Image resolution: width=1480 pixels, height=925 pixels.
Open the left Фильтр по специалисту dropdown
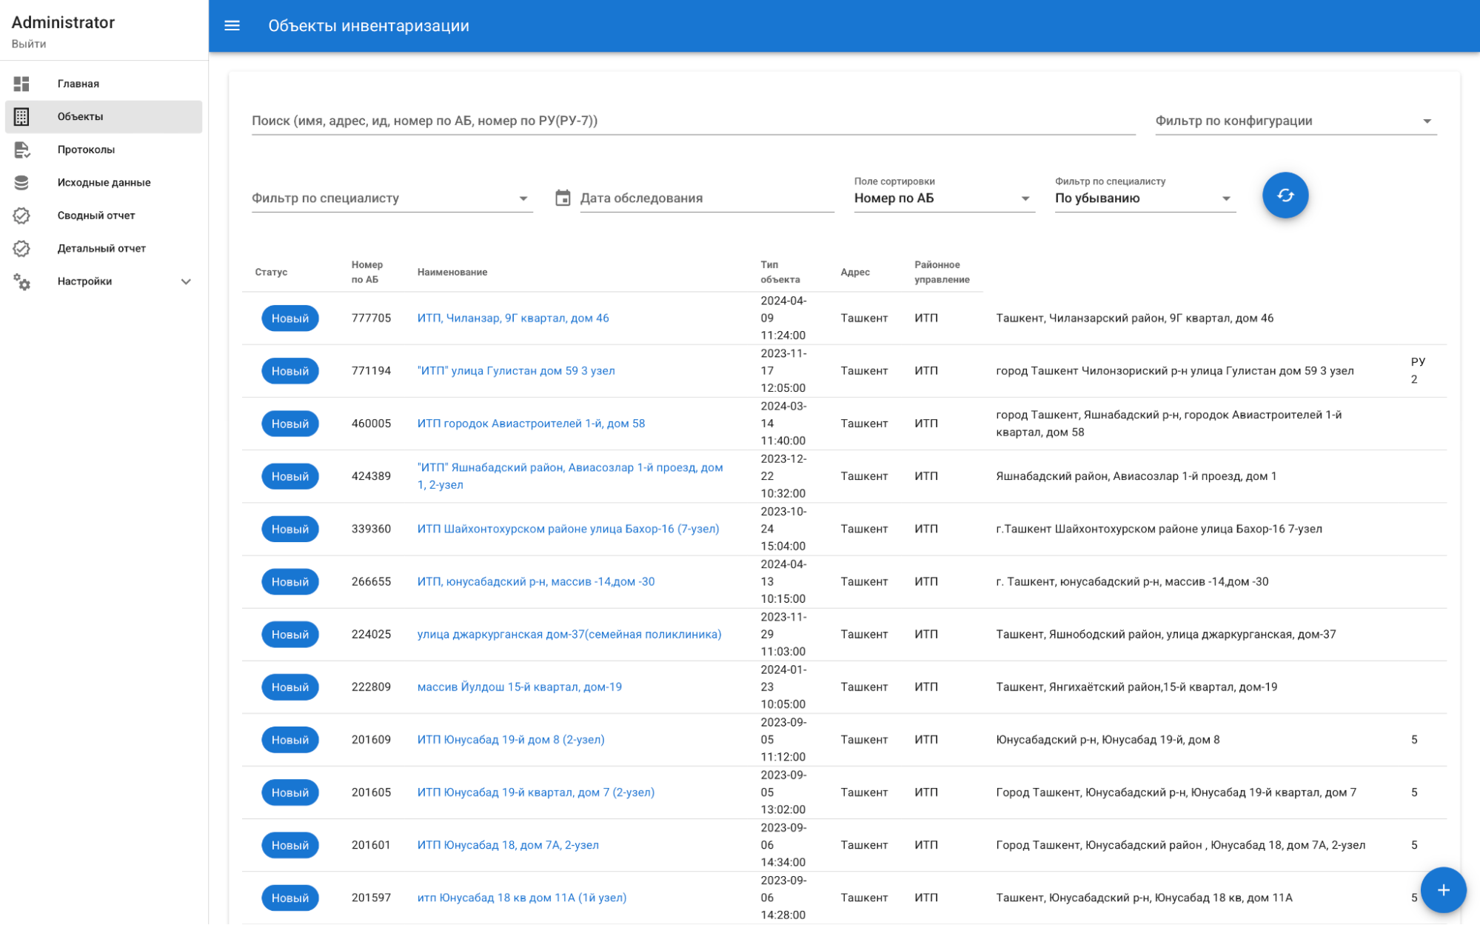tap(392, 198)
